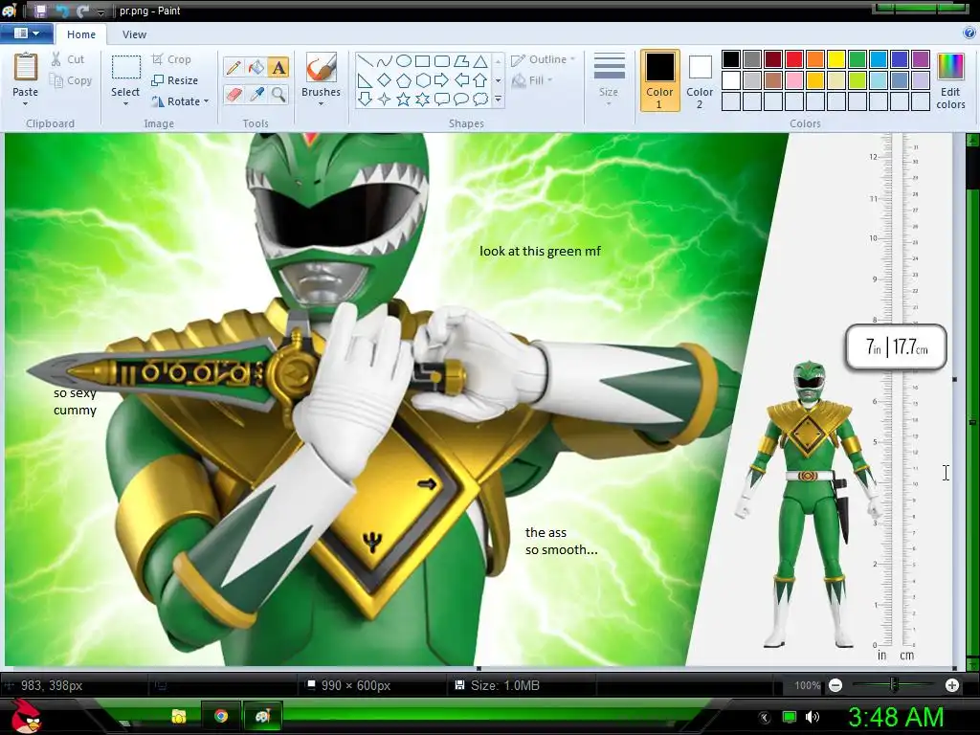The height and width of the screenshot is (735, 980).
Task: Click the Angry Birds start button
Action: [x=26, y=716]
